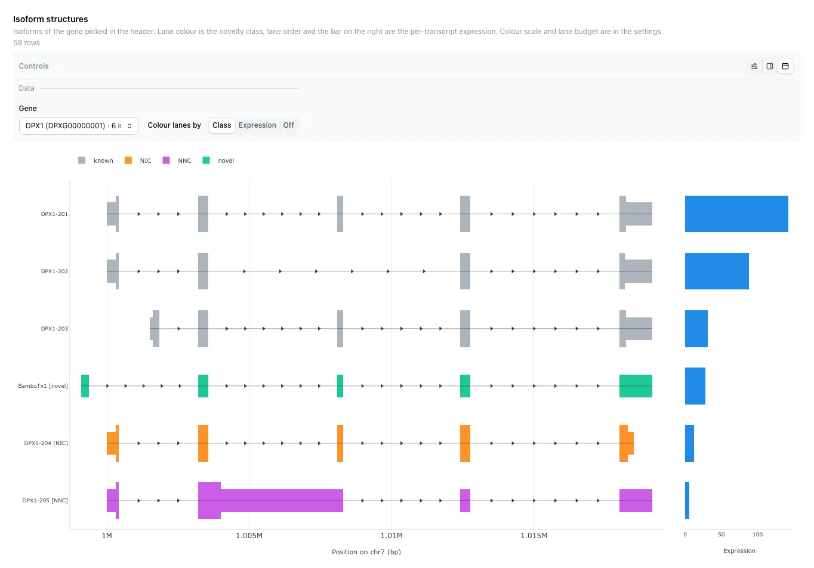This screenshot has width=814, height=568.
Task: Click the alternative first exon of DPX1-203
Action: click(155, 329)
